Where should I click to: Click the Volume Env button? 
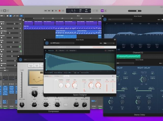(51, 50)
